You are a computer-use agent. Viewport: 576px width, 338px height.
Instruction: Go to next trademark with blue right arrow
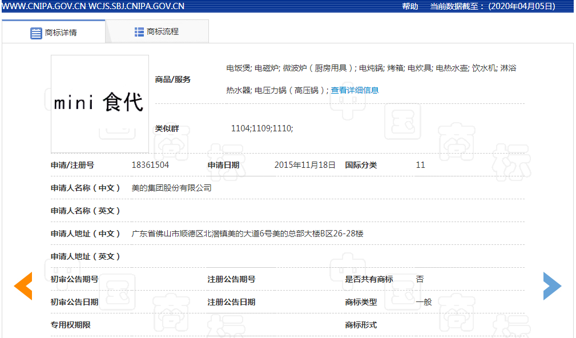coord(551,286)
